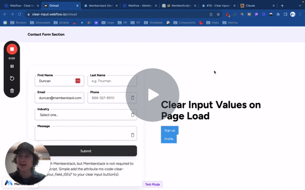
Task: Submit the contact form
Action: pos(86,151)
